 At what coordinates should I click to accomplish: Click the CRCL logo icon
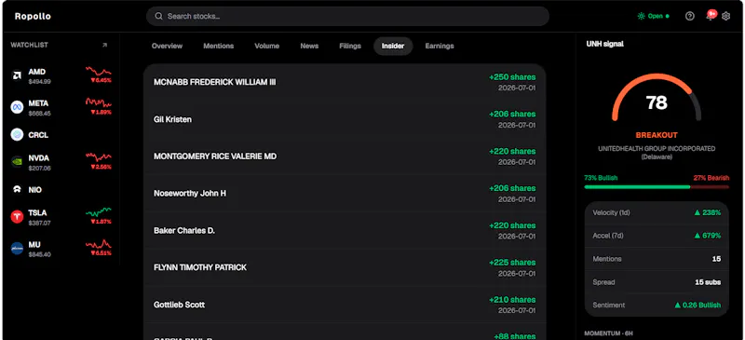17,134
